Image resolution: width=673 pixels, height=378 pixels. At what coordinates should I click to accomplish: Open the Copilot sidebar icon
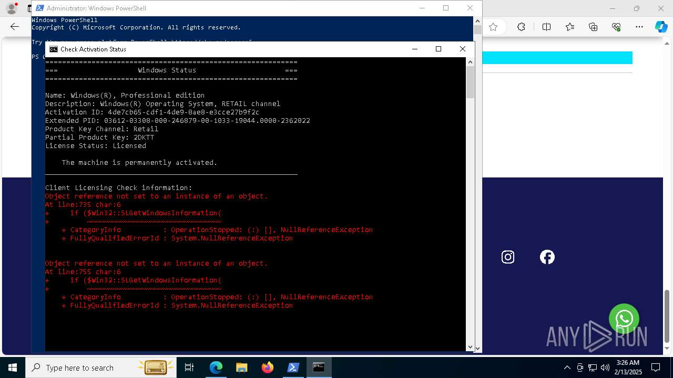pos(661,27)
